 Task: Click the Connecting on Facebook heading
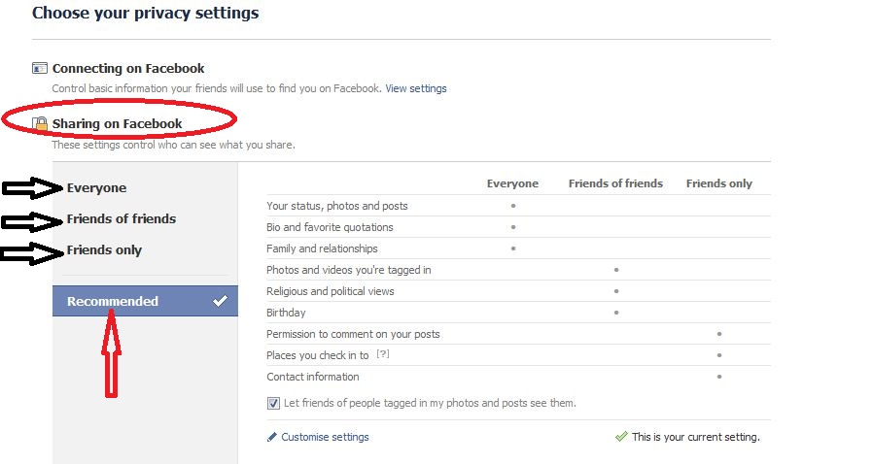128,68
